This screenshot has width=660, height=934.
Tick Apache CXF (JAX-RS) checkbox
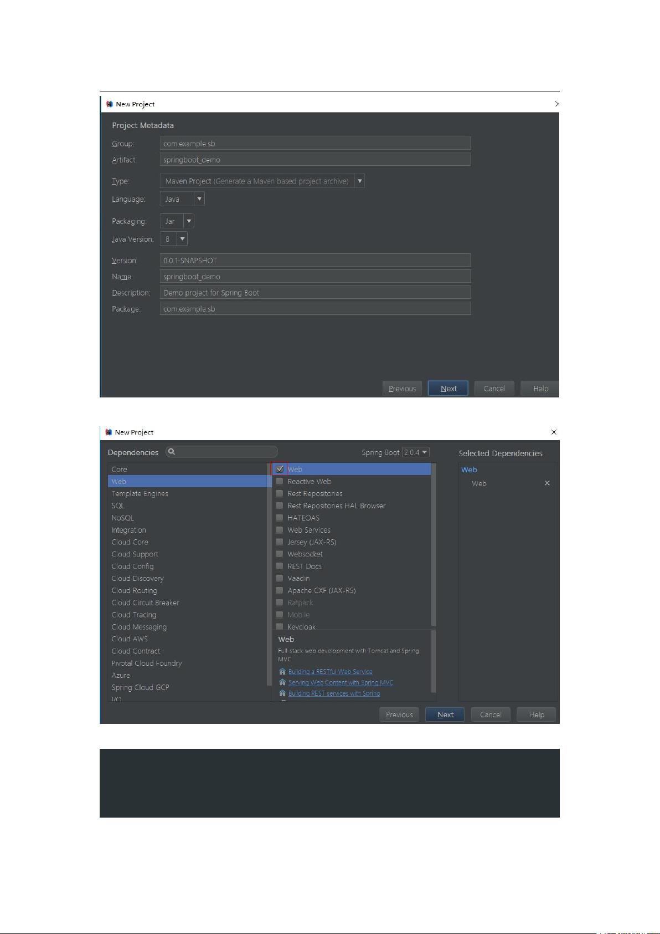280,590
